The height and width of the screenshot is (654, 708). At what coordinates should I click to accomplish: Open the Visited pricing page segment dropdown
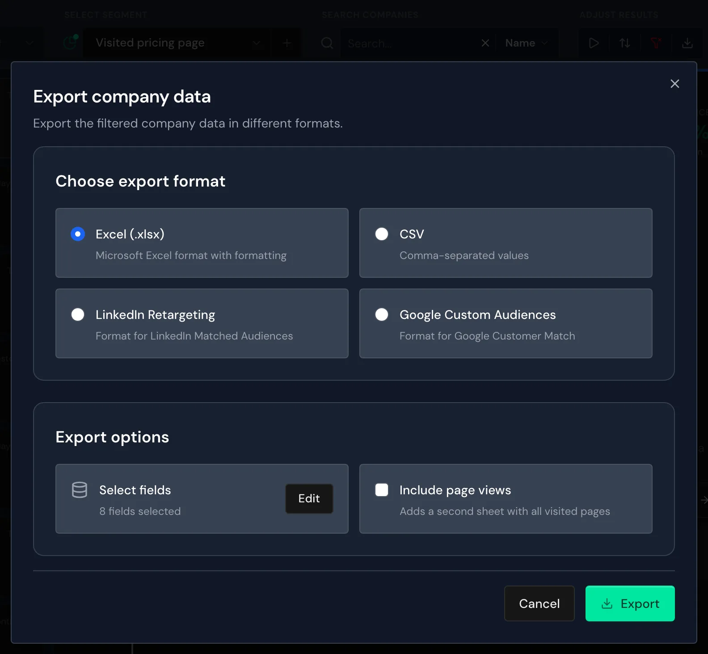coord(176,43)
